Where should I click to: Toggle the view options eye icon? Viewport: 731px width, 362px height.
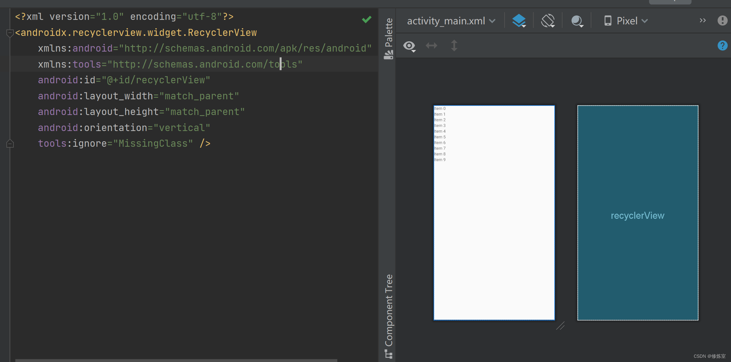point(409,46)
